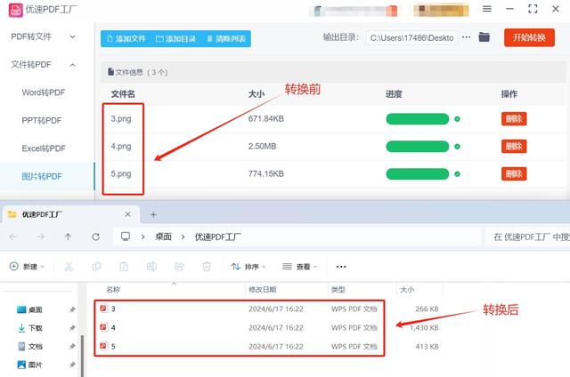Click 添加文件 to add files

[x=126, y=38]
